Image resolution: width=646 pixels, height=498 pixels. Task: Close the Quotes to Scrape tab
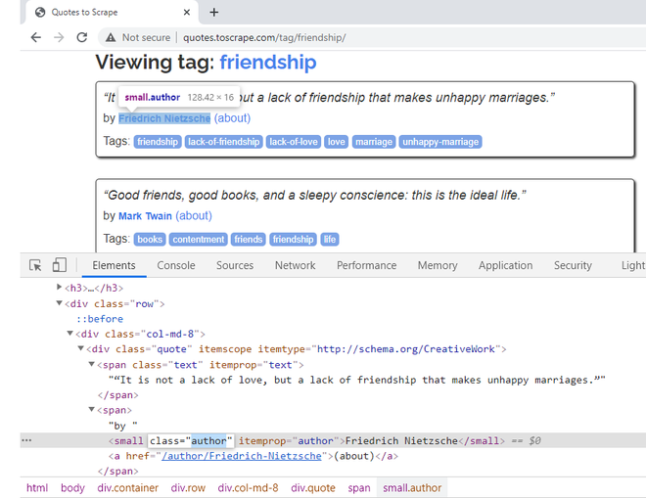pyautogui.click(x=187, y=13)
